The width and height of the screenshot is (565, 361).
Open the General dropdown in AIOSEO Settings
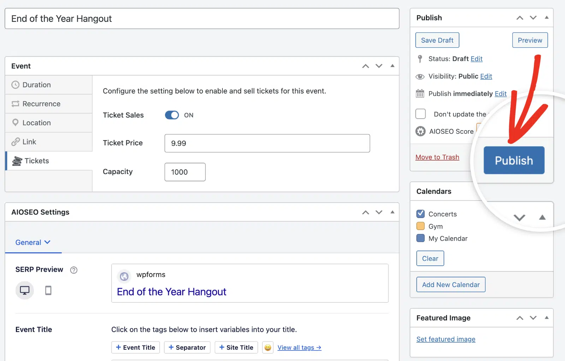tap(33, 242)
